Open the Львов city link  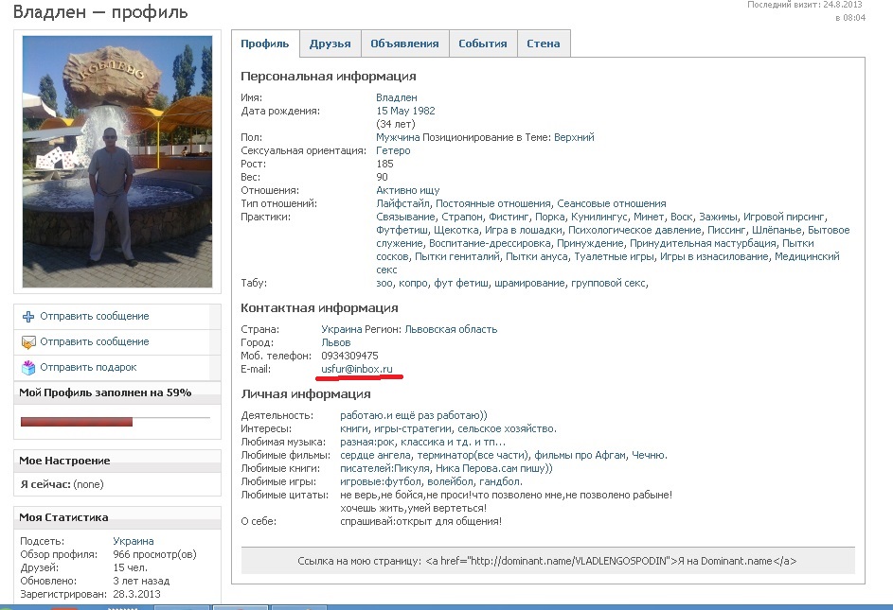(336, 342)
